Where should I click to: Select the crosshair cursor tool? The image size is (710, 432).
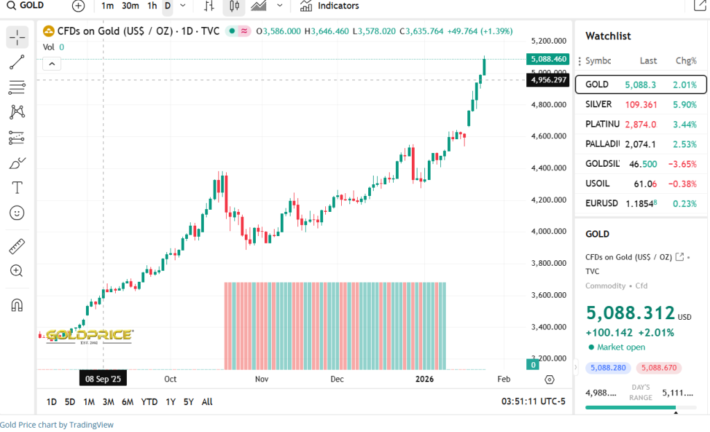point(17,37)
